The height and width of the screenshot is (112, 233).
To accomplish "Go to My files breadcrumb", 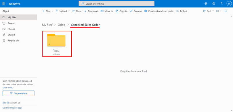I will coord(47,25).
